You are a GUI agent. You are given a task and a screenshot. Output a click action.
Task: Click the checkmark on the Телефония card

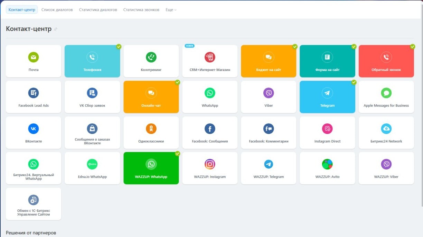(119, 47)
